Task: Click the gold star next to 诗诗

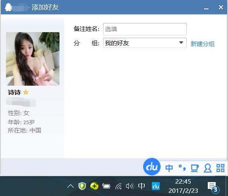Action: 26,92
